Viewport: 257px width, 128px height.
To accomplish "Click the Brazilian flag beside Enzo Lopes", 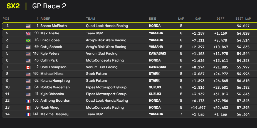I will point(28,40).
